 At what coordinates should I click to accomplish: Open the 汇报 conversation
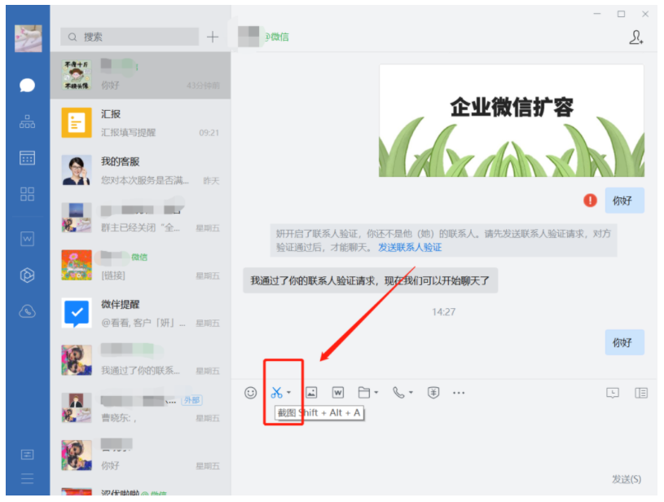pos(141,123)
